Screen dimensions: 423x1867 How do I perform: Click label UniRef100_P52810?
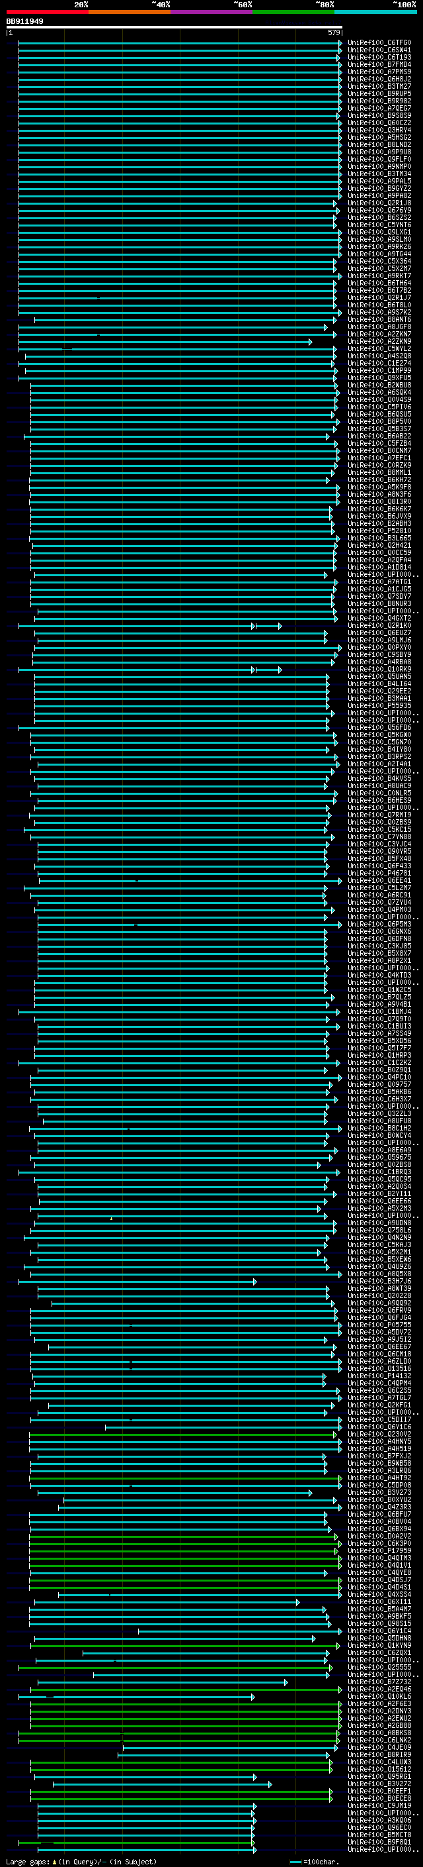click(379, 530)
